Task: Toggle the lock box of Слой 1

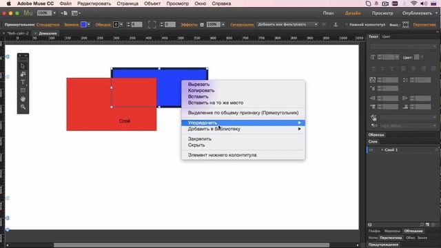Action: point(376,150)
